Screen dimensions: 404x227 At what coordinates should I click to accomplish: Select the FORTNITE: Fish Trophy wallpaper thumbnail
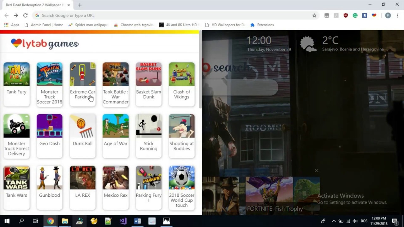click(x=269, y=195)
